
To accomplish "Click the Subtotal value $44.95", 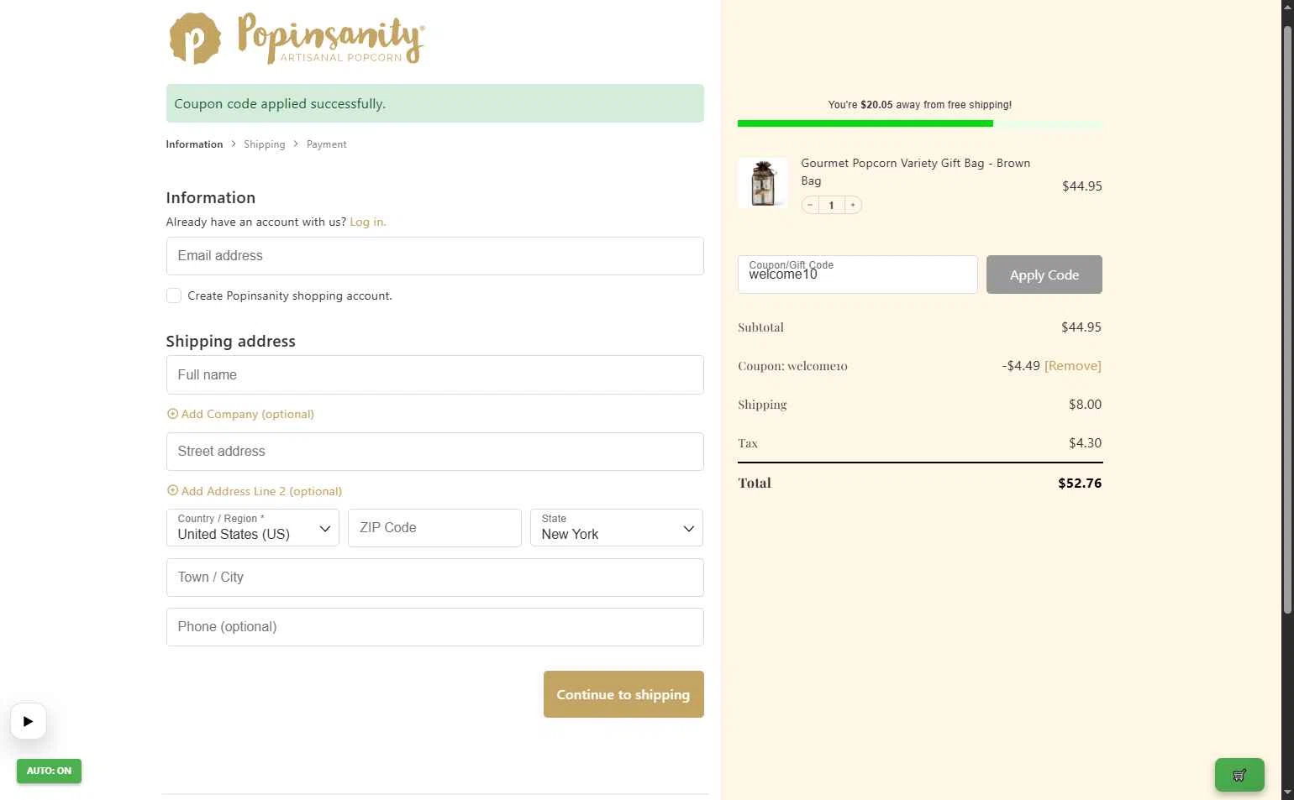I will pos(1081,327).
